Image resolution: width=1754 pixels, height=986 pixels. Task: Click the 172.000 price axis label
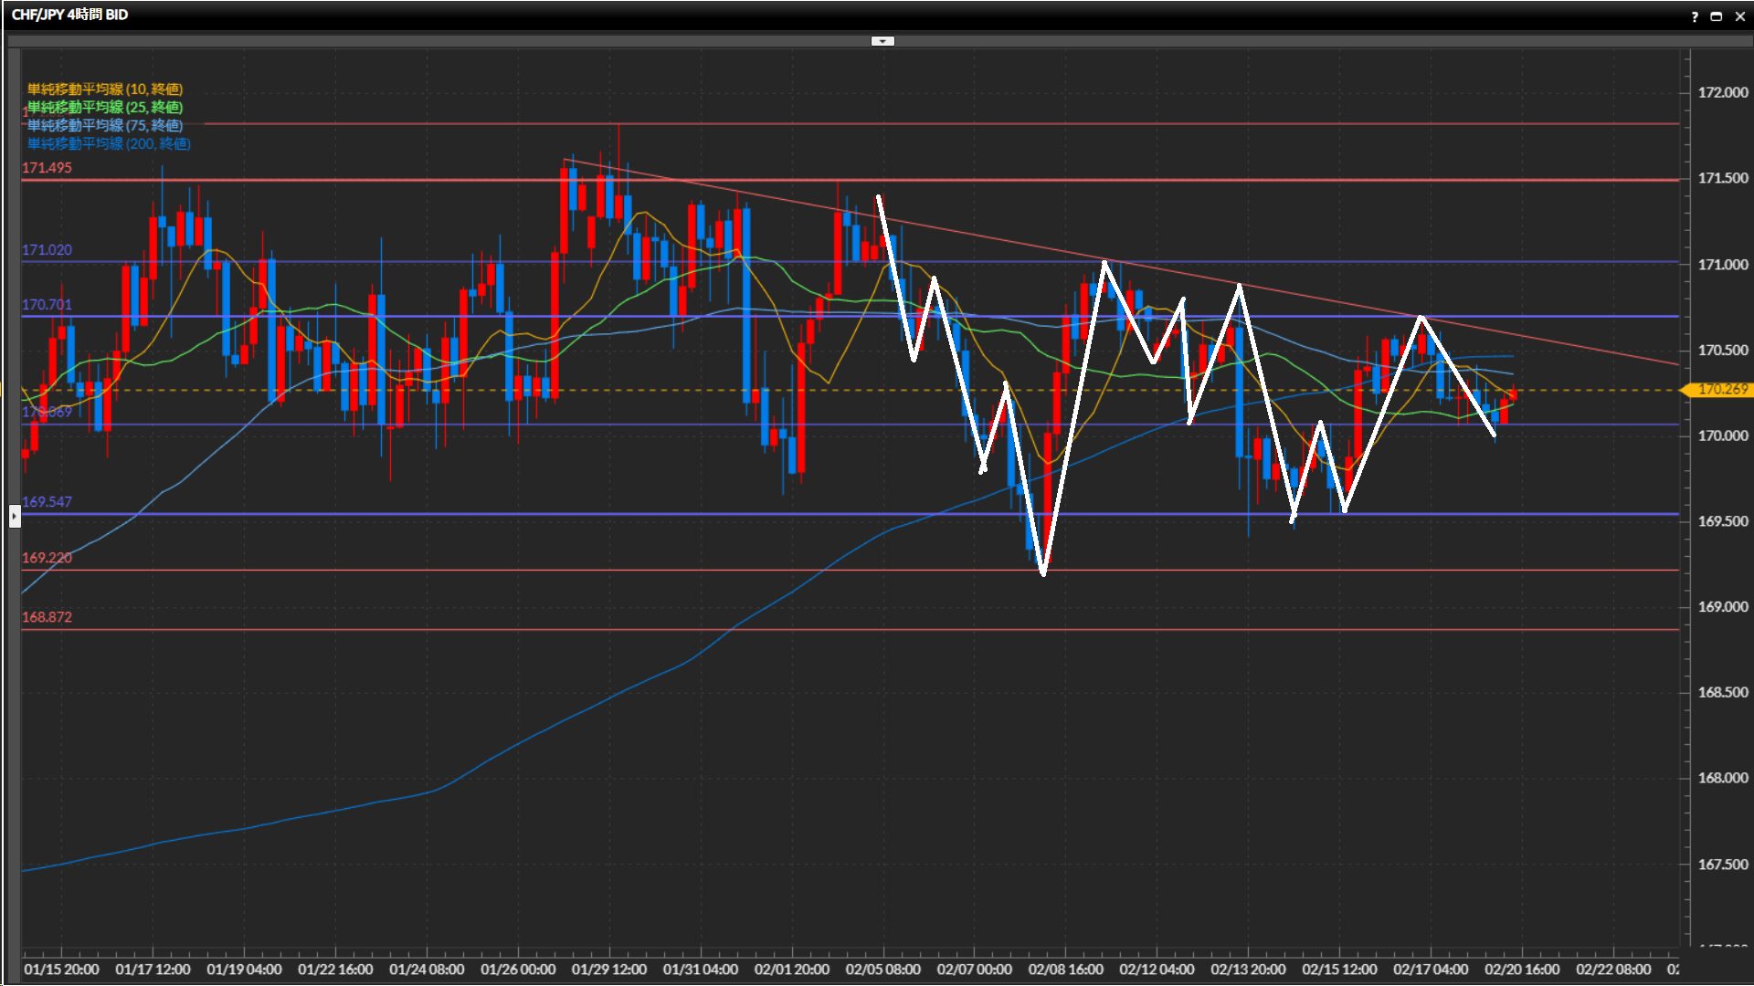(x=1722, y=92)
